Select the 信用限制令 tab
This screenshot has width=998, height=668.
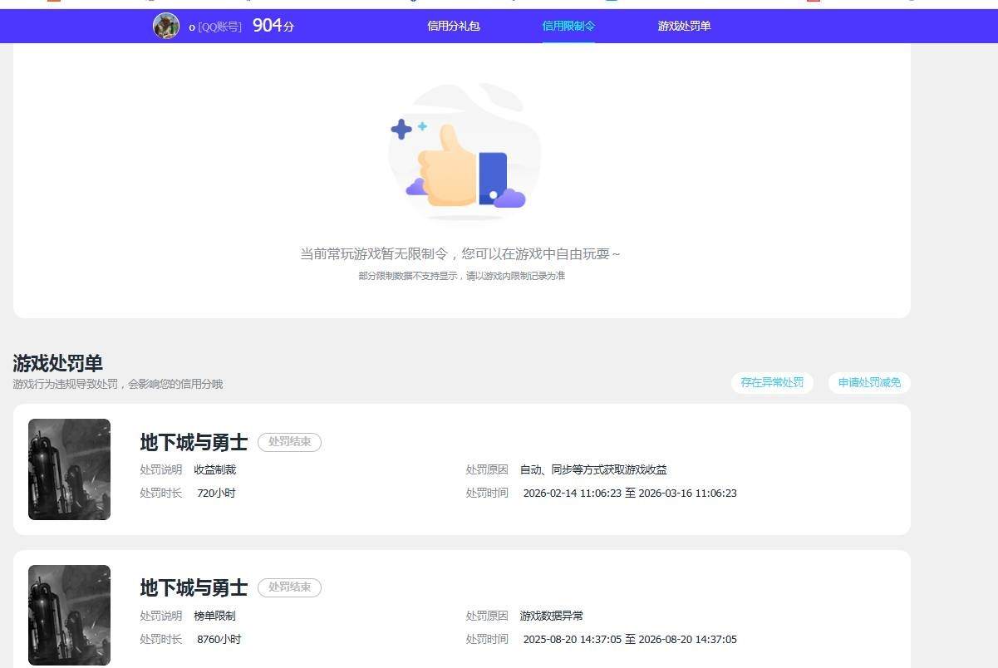(x=568, y=26)
